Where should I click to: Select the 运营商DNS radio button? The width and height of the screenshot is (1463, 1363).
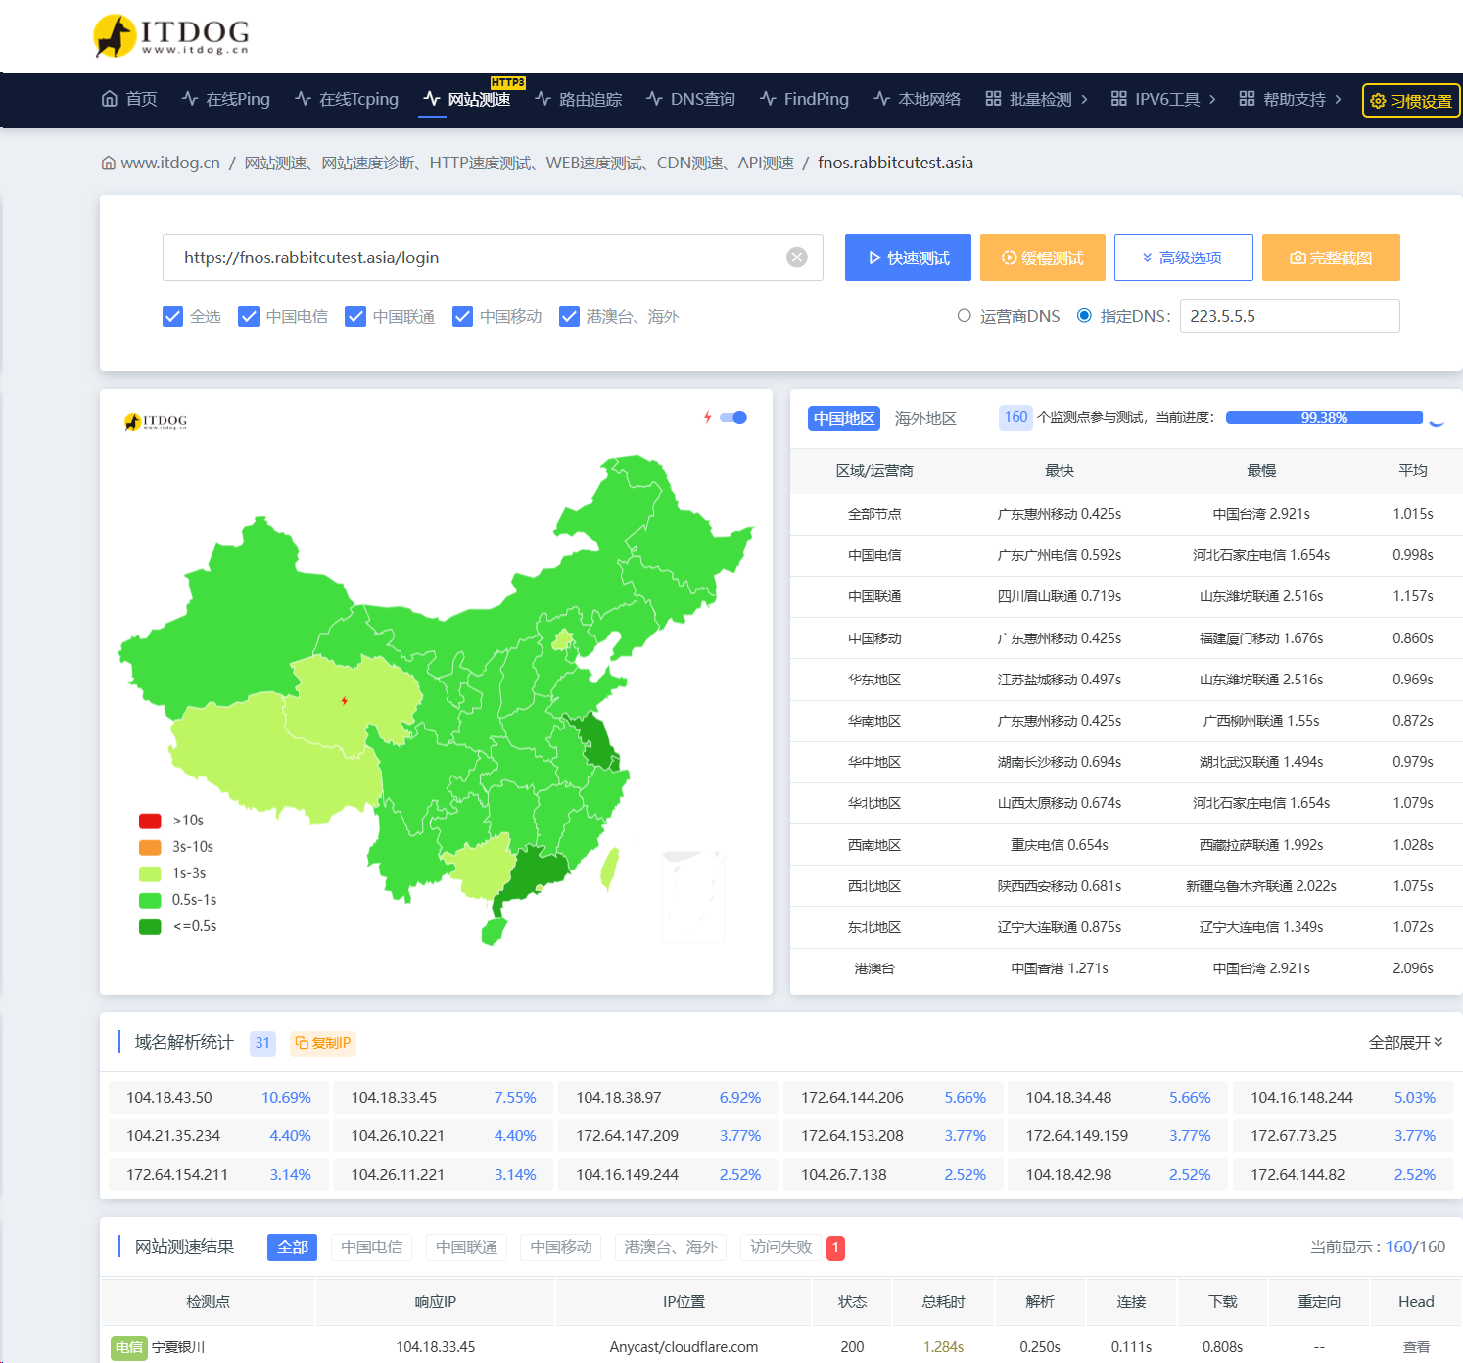(964, 316)
